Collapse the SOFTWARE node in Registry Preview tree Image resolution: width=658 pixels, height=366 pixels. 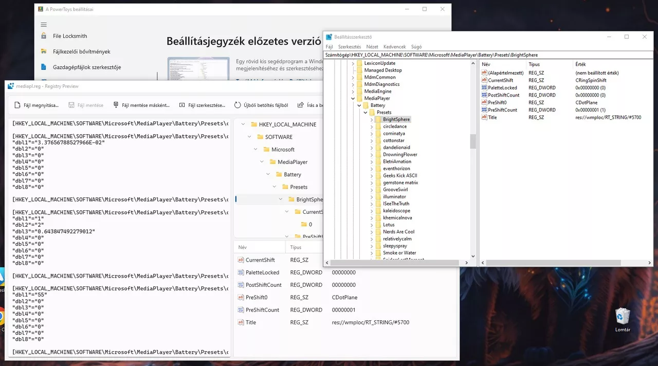click(x=249, y=137)
